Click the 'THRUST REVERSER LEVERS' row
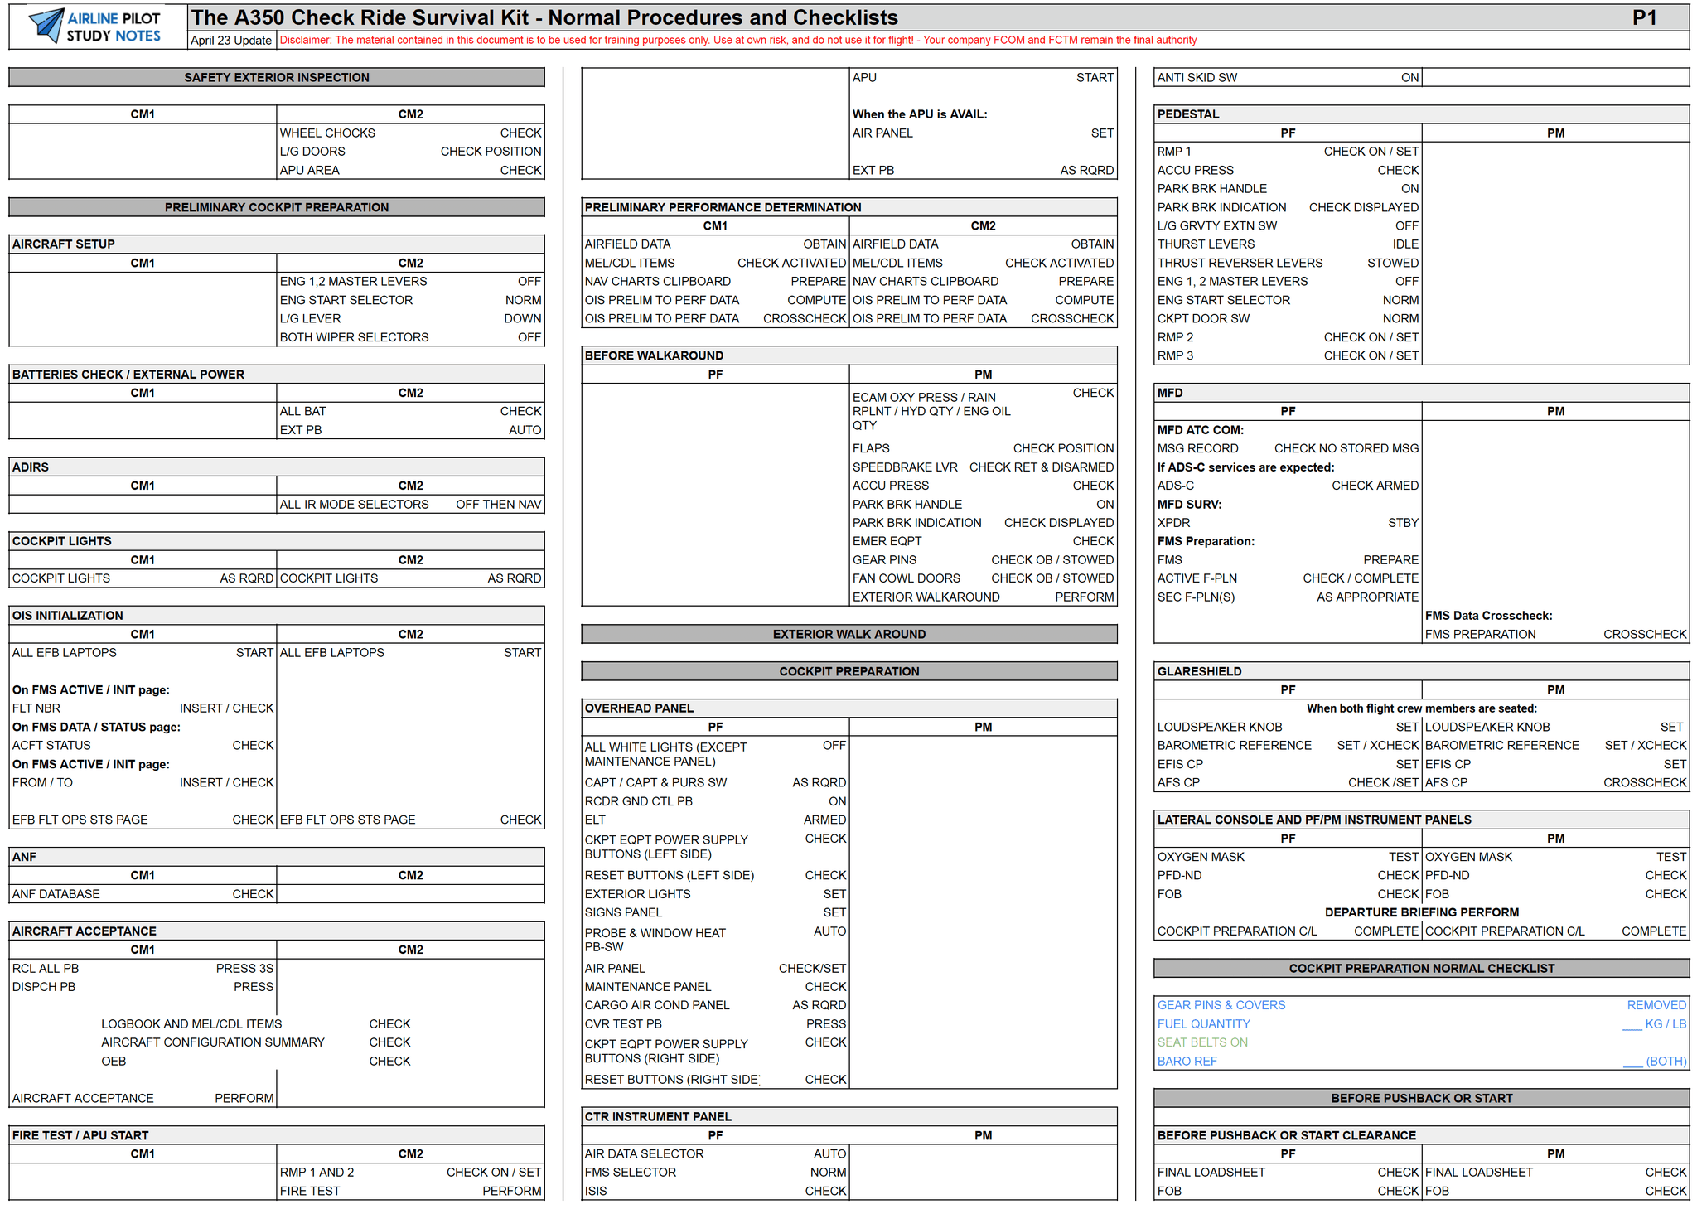The image size is (1697, 1209). (1288, 263)
